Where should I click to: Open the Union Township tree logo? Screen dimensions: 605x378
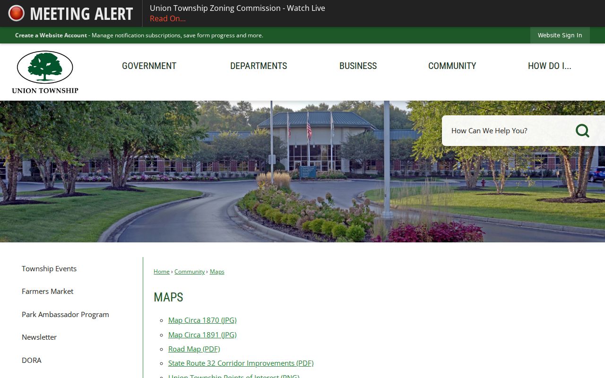45,72
